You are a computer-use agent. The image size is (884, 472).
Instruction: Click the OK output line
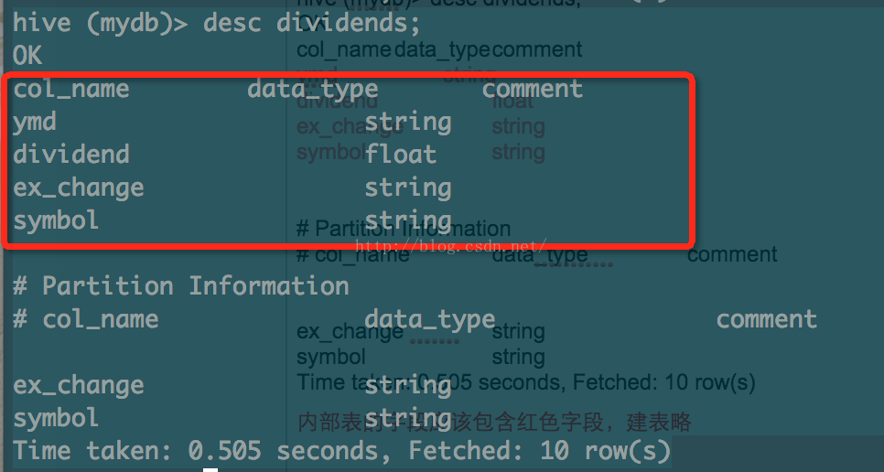pyautogui.click(x=27, y=56)
